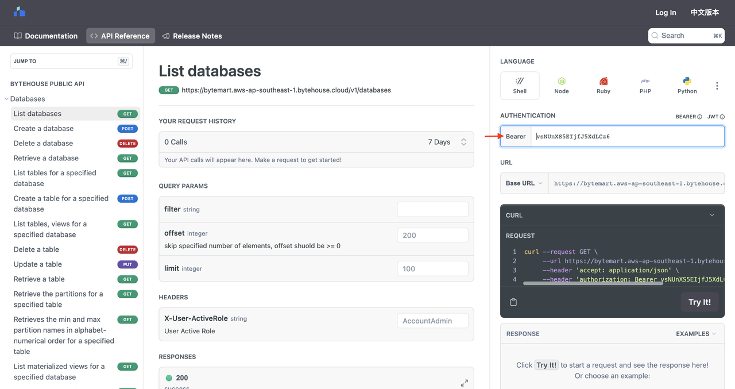Click the "List databases" page heading

(210, 71)
